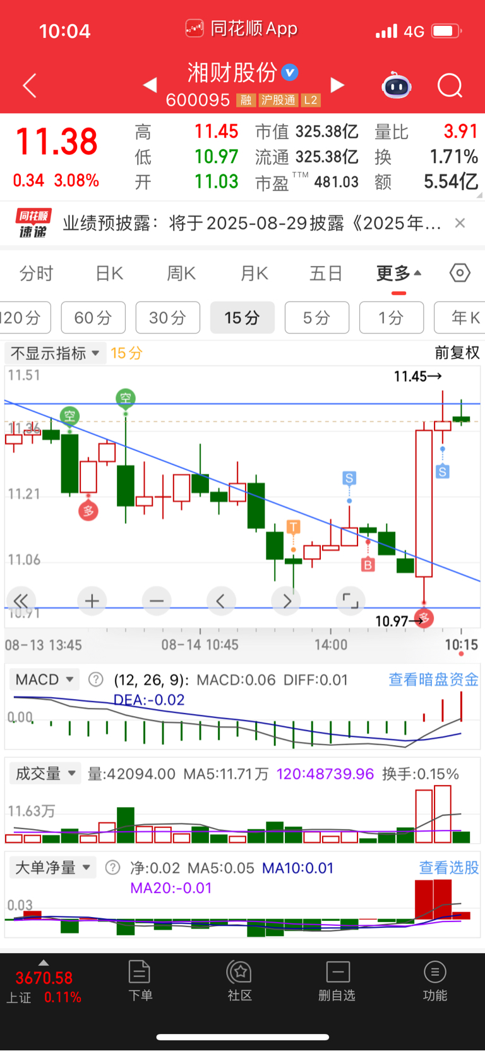Select 年K period
This screenshot has width=485, height=1051.
click(460, 317)
